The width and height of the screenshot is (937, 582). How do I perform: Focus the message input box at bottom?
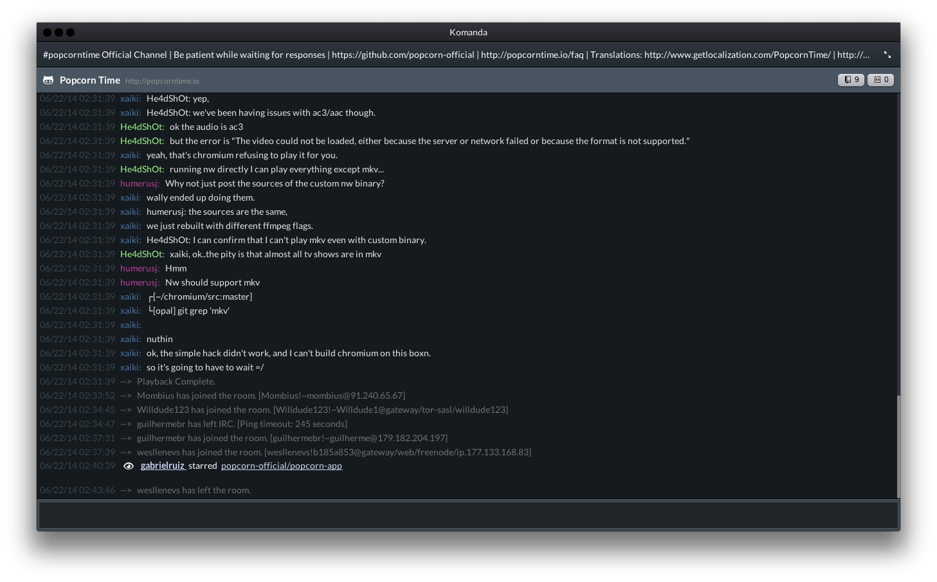(x=468, y=515)
